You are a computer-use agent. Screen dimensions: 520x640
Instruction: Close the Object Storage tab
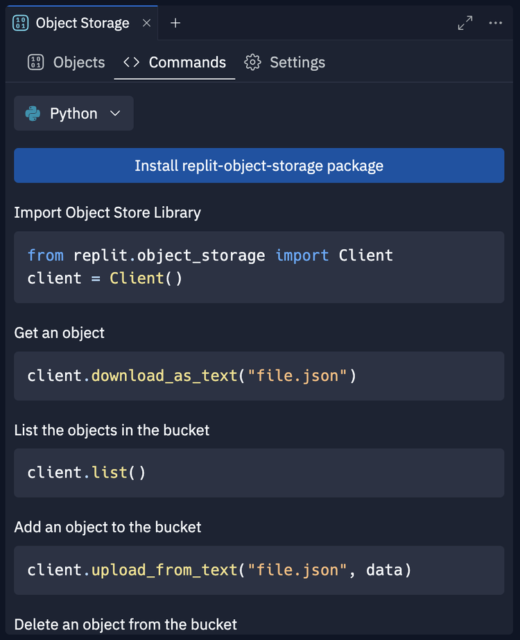pos(146,22)
